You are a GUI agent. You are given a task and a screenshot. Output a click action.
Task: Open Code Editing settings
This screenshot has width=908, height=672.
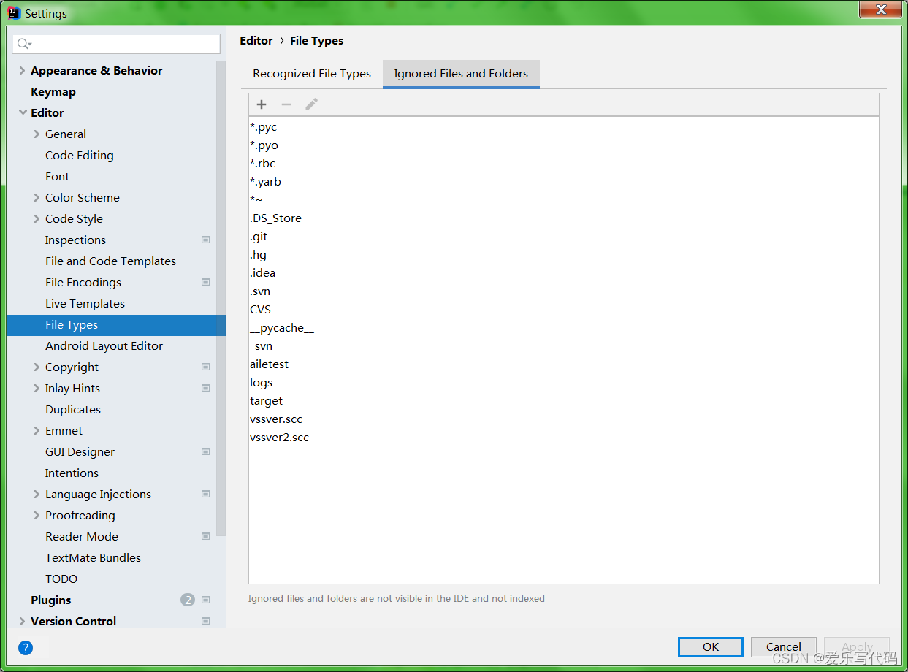(x=80, y=155)
